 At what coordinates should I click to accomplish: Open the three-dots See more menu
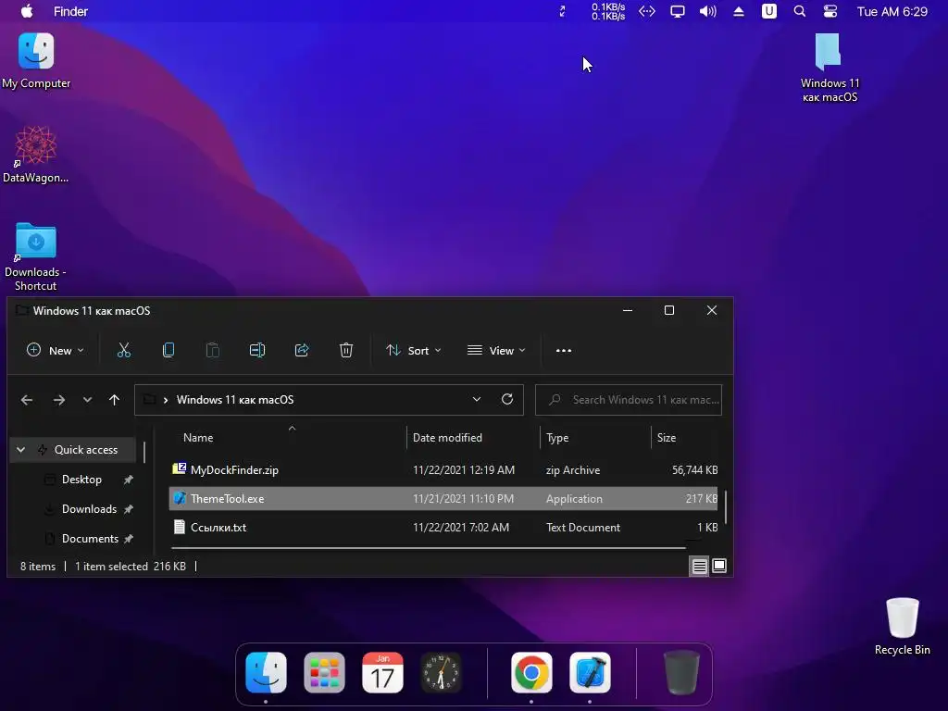[x=564, y=351]
